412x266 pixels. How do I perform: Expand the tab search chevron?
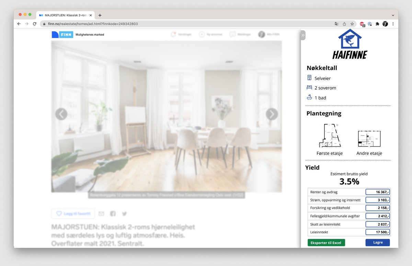(x=393, y=15)
